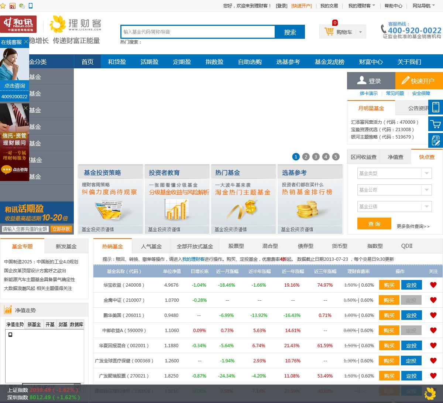443x403 pixels.
Task: Switch to the 人气基金 tab
Action: pyautogui.click(x=151, y=246)
